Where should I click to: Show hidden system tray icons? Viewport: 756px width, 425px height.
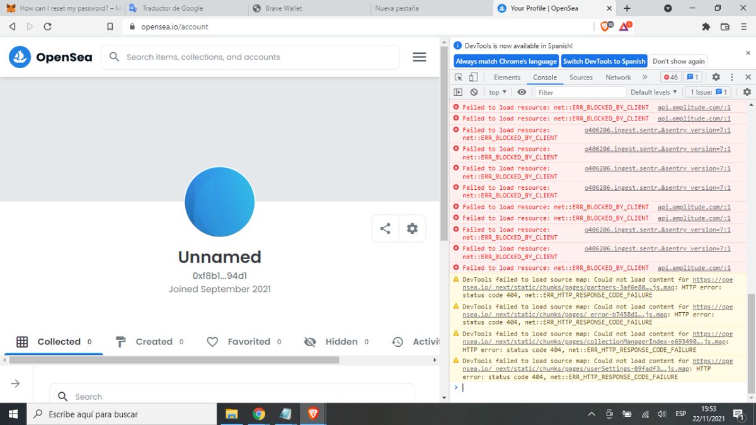tap(591, 414)
